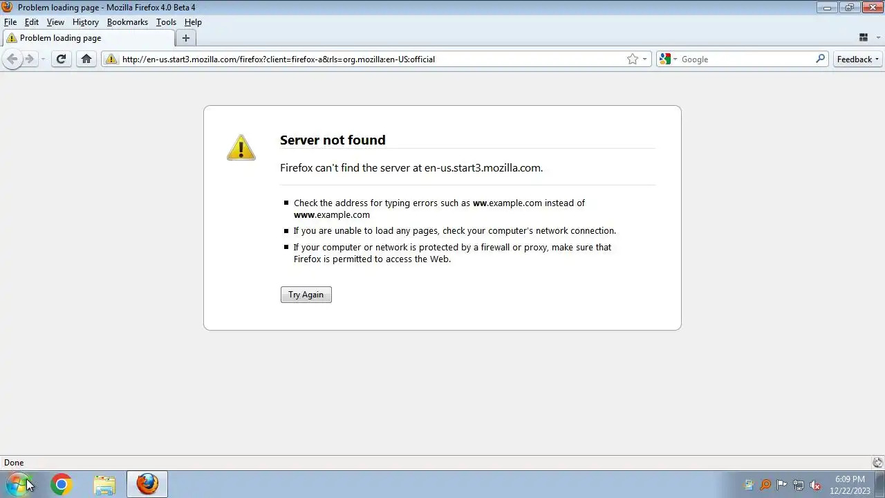Click the search magnifier icon
885x498 pixels.
click(821, 59)
